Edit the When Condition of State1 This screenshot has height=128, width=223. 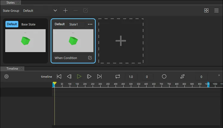[x=90, y=58]
